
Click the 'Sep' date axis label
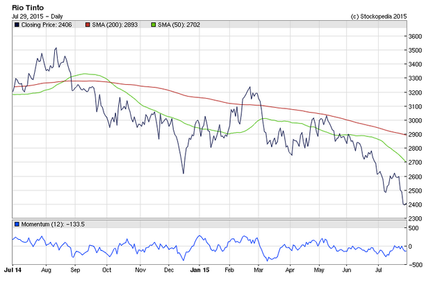click(x=75, y=270)
